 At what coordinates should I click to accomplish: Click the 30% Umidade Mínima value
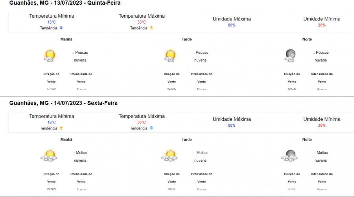click(322, 126)
